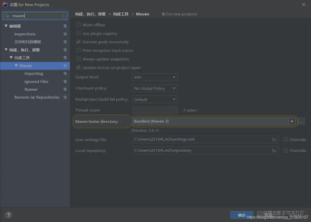311x222 pixels.
Task: Click copy icon beside Importing
Action: pyautogui.click(x=65, y=73)
